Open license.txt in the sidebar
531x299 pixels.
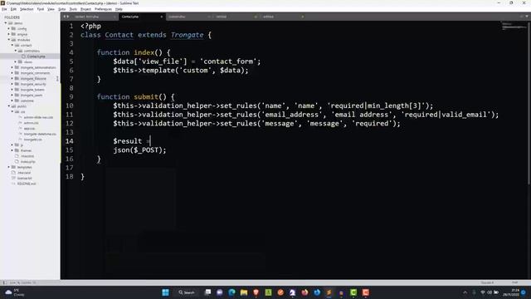24,178
